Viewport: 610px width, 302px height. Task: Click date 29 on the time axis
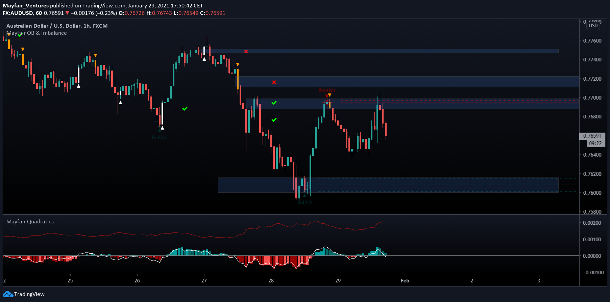(338, 281)
